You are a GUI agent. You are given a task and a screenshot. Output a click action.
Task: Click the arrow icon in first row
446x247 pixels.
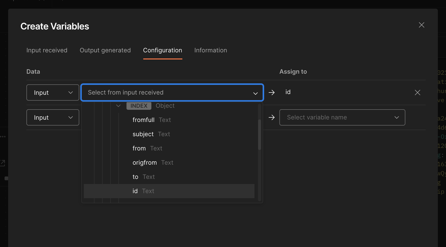tap(272, 92)
